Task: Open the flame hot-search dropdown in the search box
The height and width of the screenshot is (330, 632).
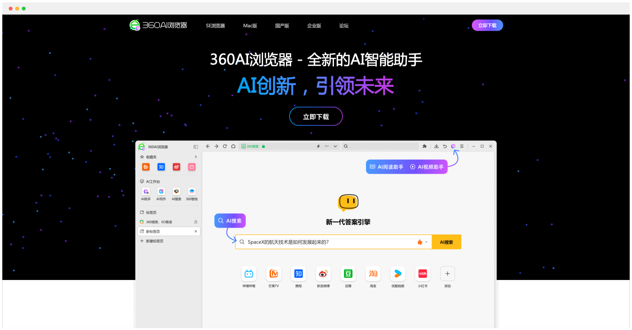Action: 422,242
